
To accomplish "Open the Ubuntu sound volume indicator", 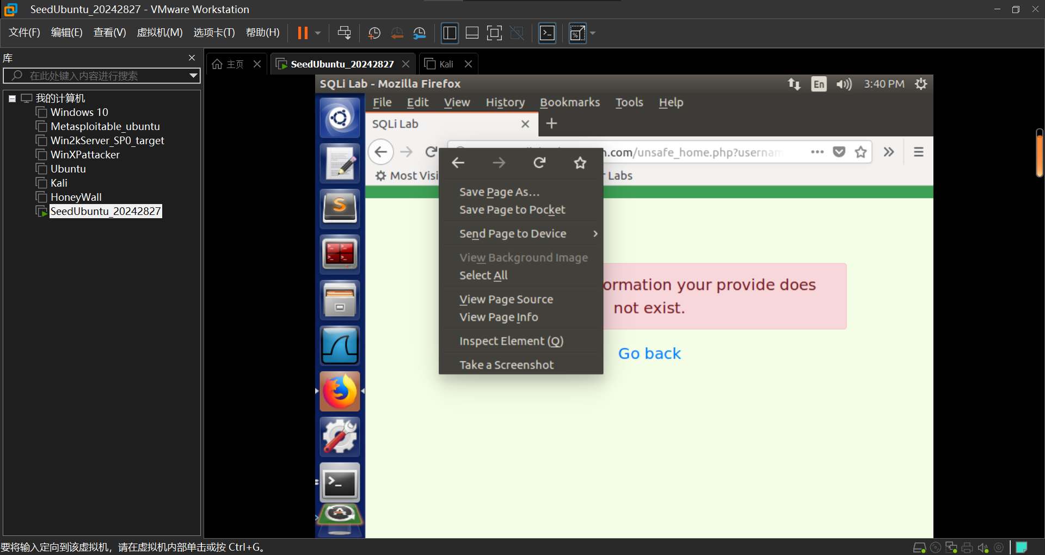I will click(844, 84).
